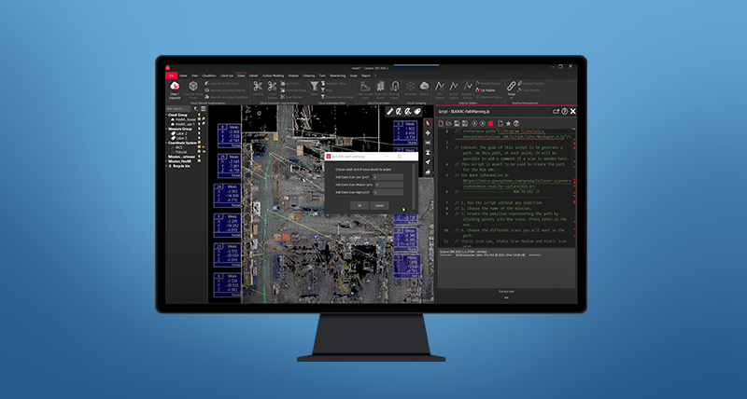Click the Add Static Scan Low input field
The height and width of the screenshot is (399, 747).
tap(387, 177)
